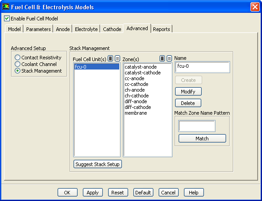This screenshot has height=201, width=262.
Task: Deselect all Zones icon
Action: (169, 58)
